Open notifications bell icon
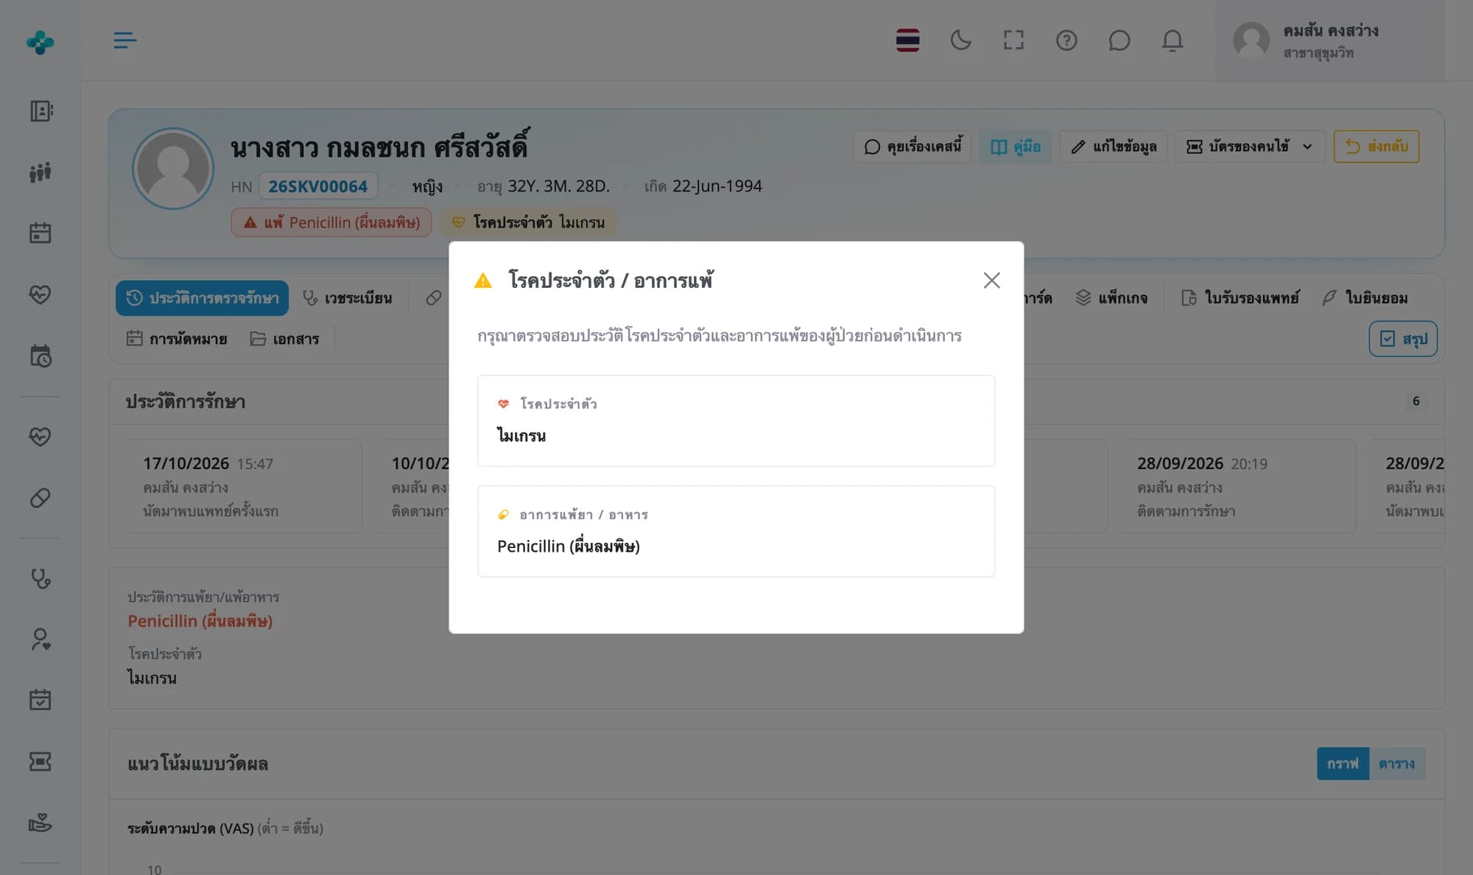Viewport: 1473px width, 875px height. tap(1172, 40)
